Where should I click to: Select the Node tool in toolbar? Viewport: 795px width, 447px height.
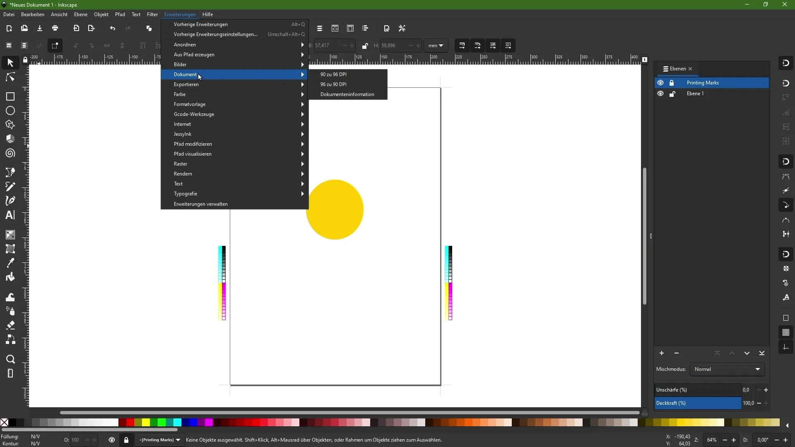(x=10, y=77)
